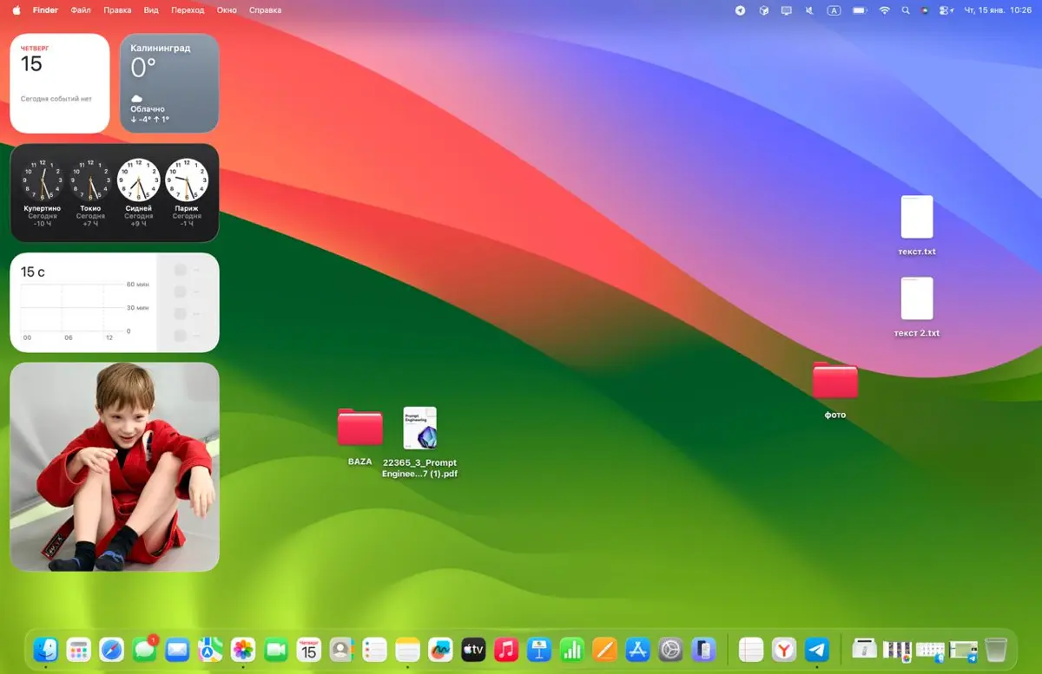1042x674 pixels.
Task: Open the Apple TV app in the Dock
Action: click(x=473, y=649)
